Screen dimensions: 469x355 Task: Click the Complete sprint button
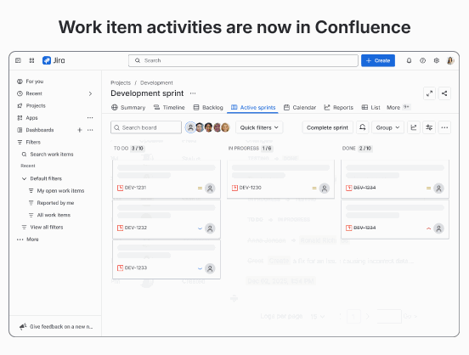coord(327,127)
